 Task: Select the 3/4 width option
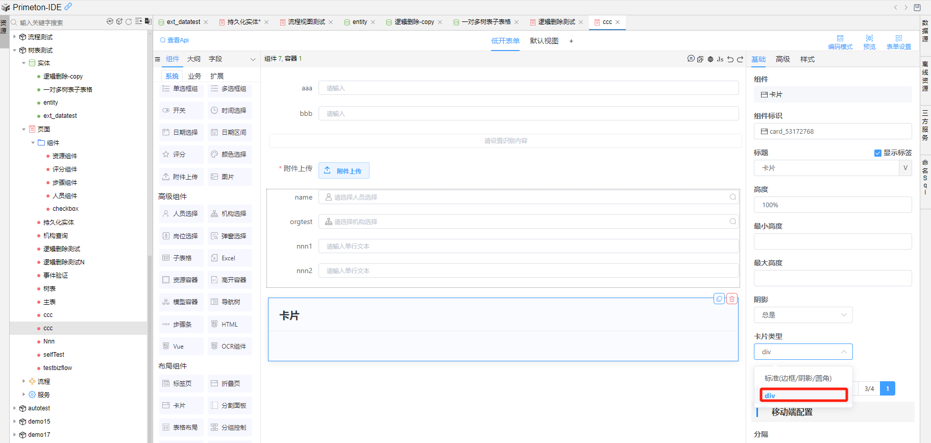click(869, 389)
